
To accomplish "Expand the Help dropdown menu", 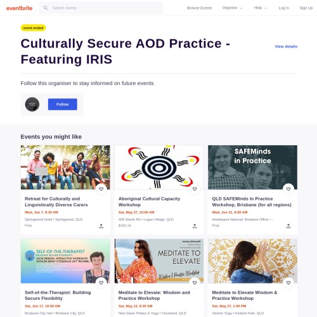I will [x=261, y=8].
